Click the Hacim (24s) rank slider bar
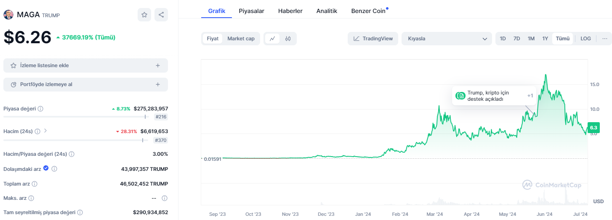This screenshot has height=220, width=612. click(x=77, y=140)
